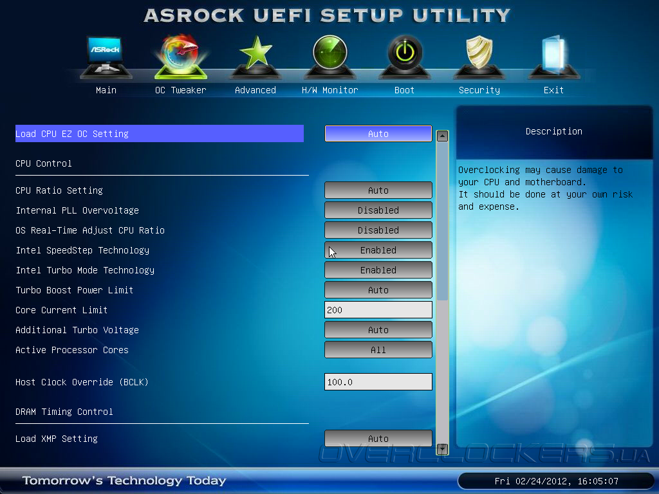Select the Load XMP Setting label

click(x=57, y=439)
